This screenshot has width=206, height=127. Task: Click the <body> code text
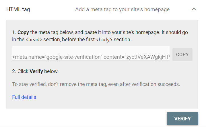point(104,40)
